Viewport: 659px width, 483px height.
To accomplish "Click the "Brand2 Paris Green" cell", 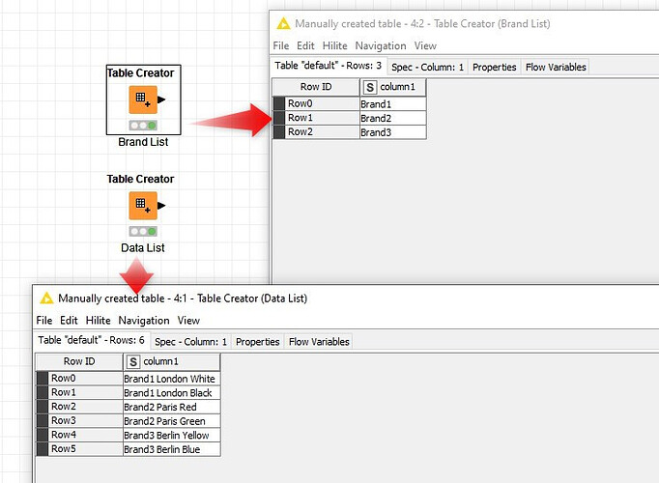I will 171,421.
